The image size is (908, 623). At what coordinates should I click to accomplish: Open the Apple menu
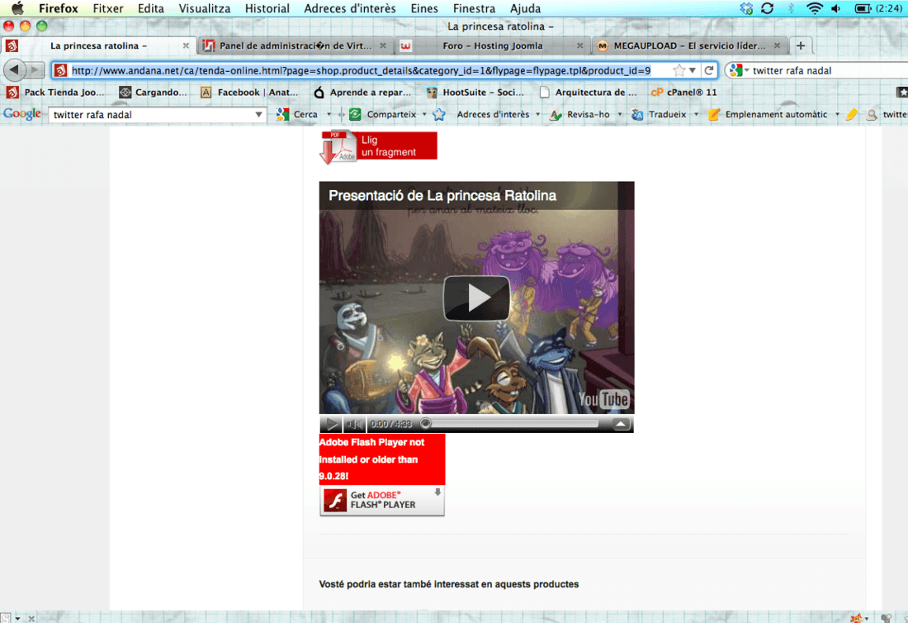point(18,8)
